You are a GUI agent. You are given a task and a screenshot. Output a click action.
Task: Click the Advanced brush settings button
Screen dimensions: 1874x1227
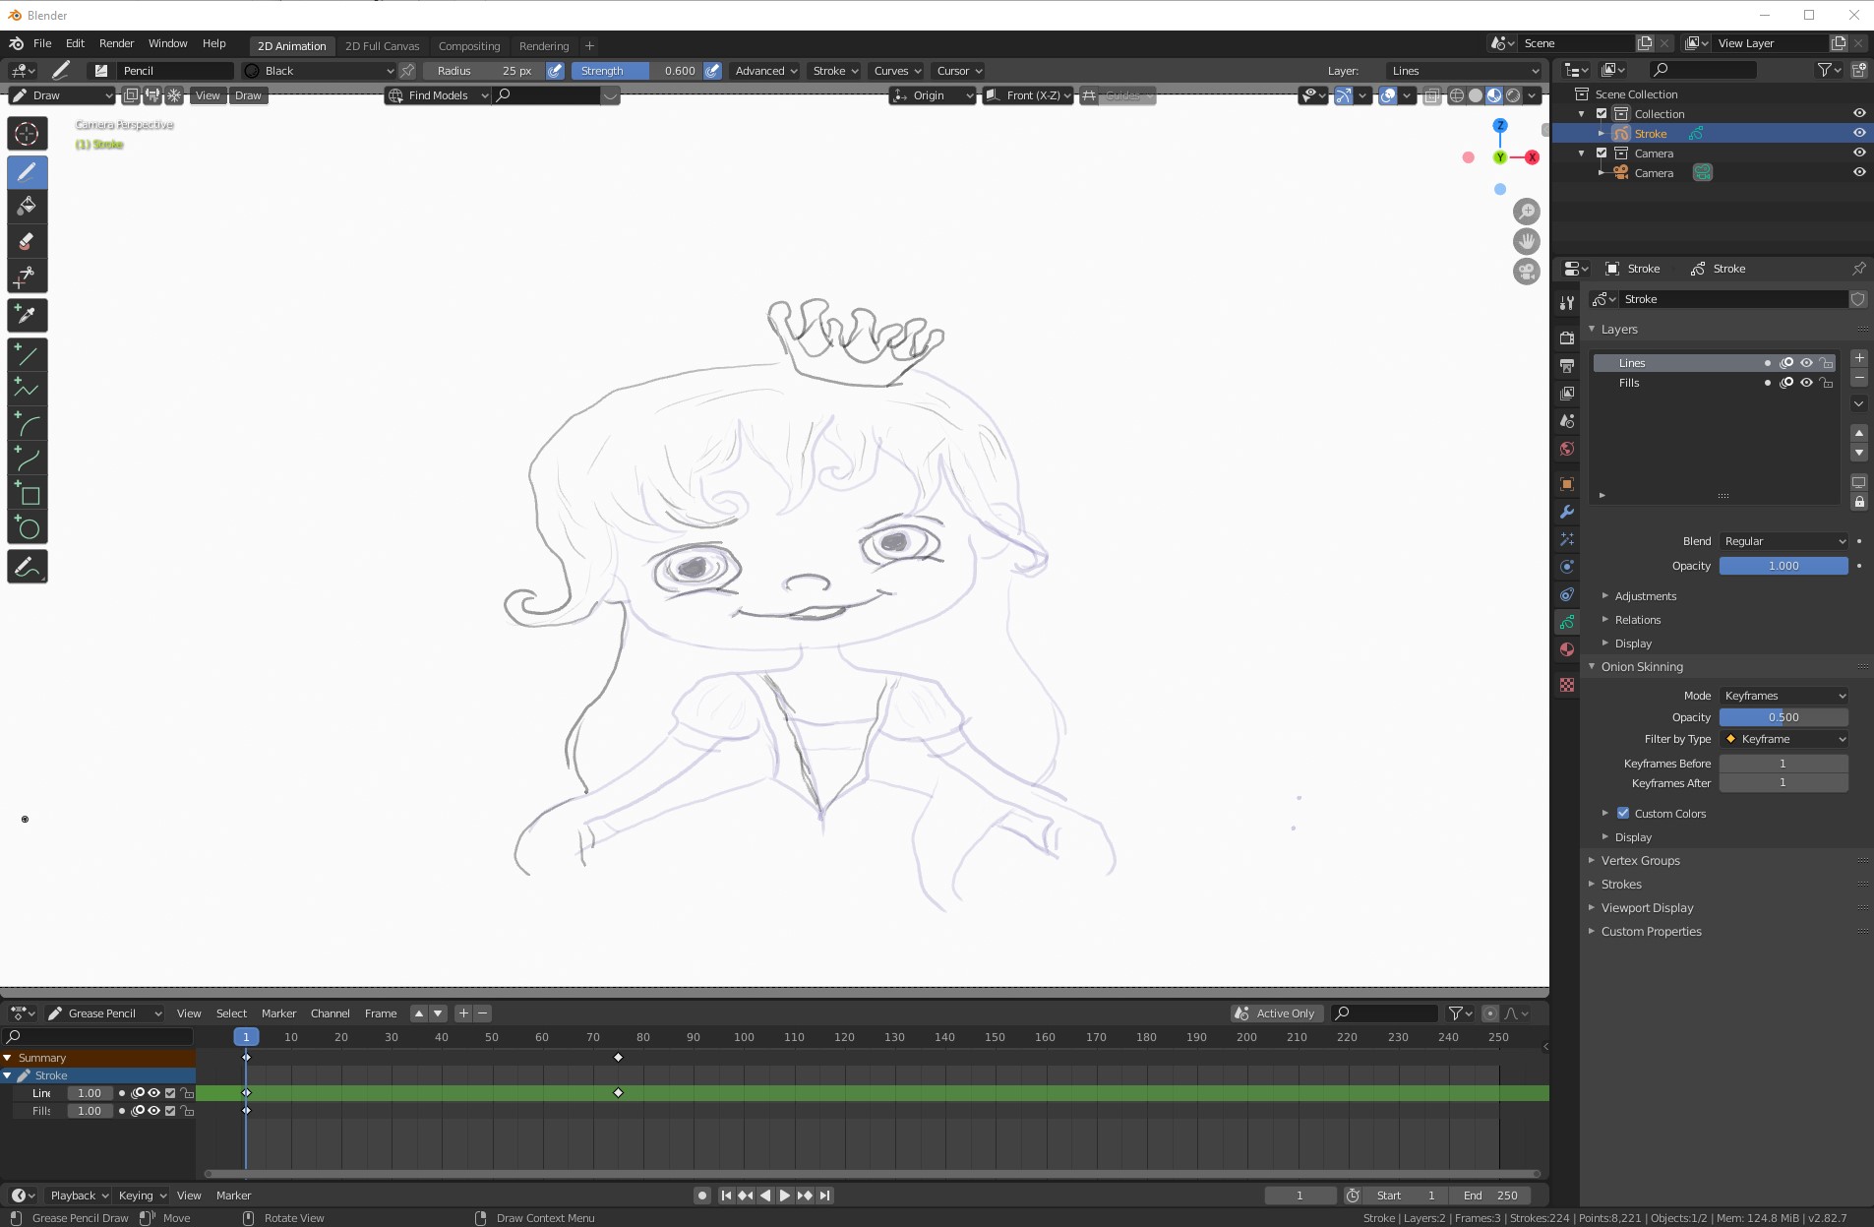[766, 71]
